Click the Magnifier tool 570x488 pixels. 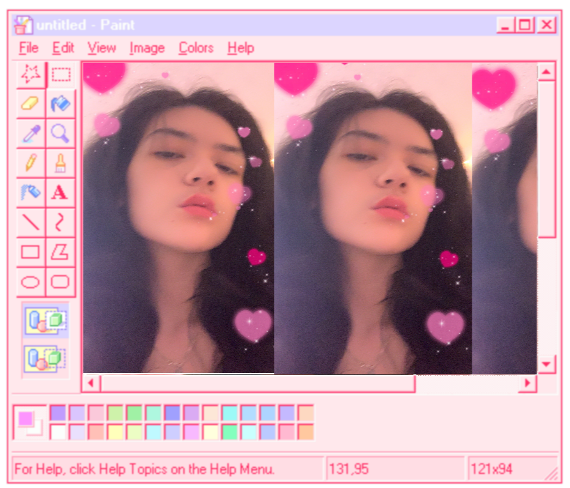(61, 133)
